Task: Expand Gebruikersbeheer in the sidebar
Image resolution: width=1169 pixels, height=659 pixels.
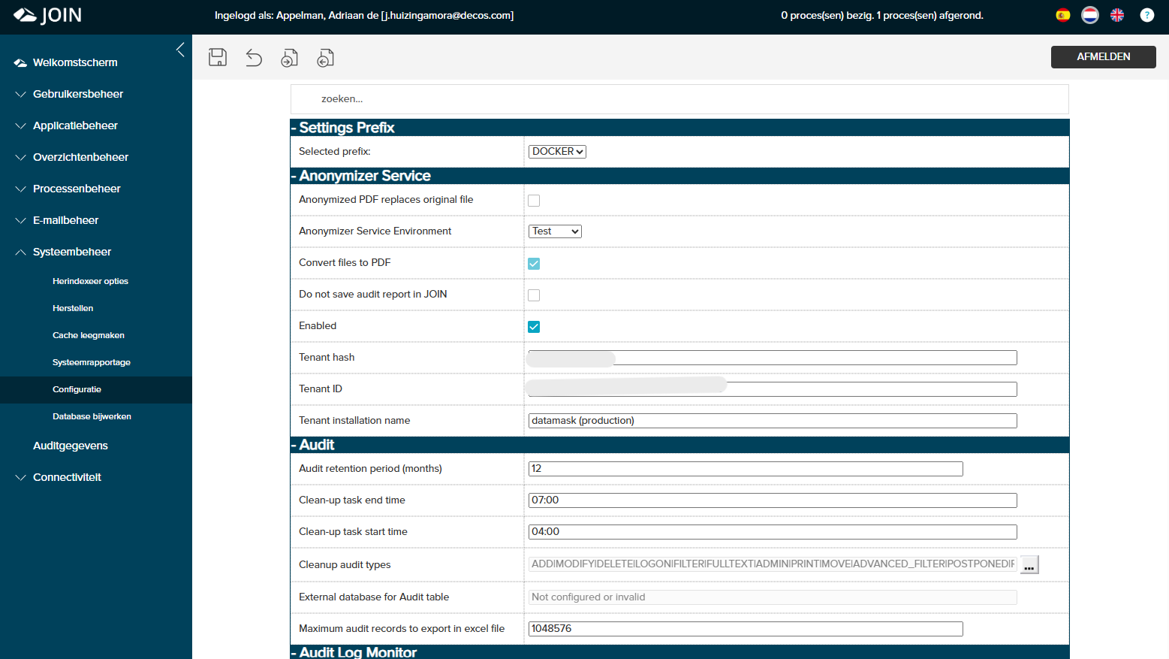Action: click(78, 94)
